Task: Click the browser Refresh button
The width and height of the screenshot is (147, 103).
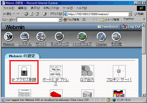Action: click(x=32, y=14)
